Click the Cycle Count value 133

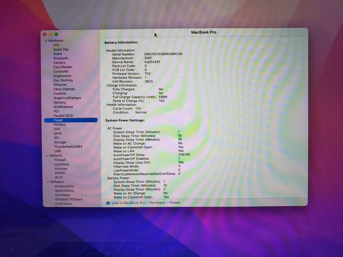(x=138, y=109)
